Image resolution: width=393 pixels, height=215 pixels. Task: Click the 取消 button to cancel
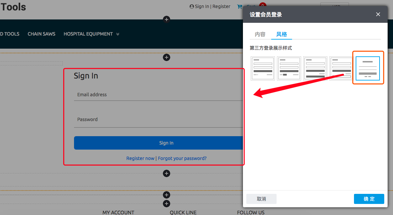pyautogui.click(x=261, y=199)
